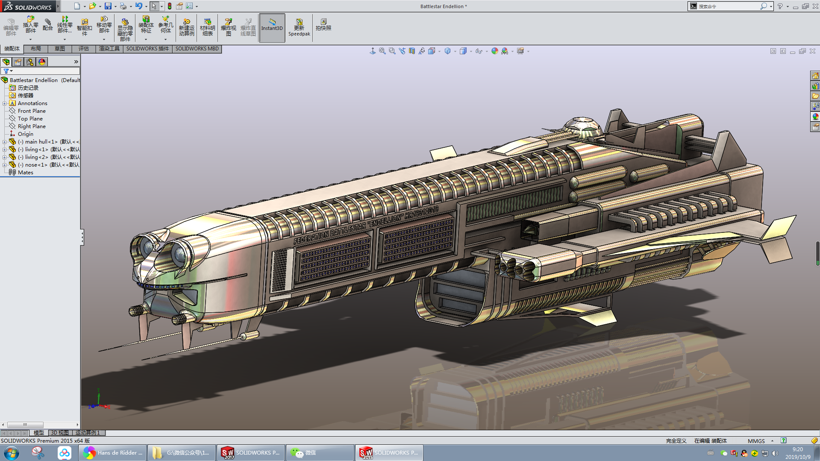
Task: Click Linear Component Pattern (线性零部件) tool
Action: (x=65, y=25)
